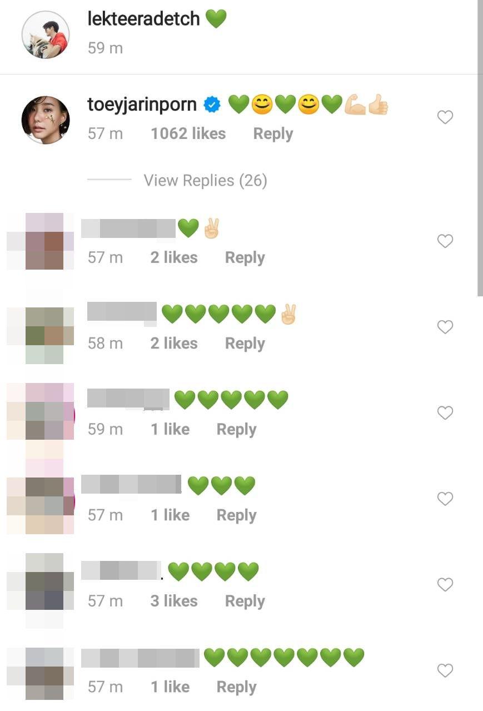The width and height of the screenshot is (483, 711).
Task: View the 3 likes count
Action: point(174,601)
